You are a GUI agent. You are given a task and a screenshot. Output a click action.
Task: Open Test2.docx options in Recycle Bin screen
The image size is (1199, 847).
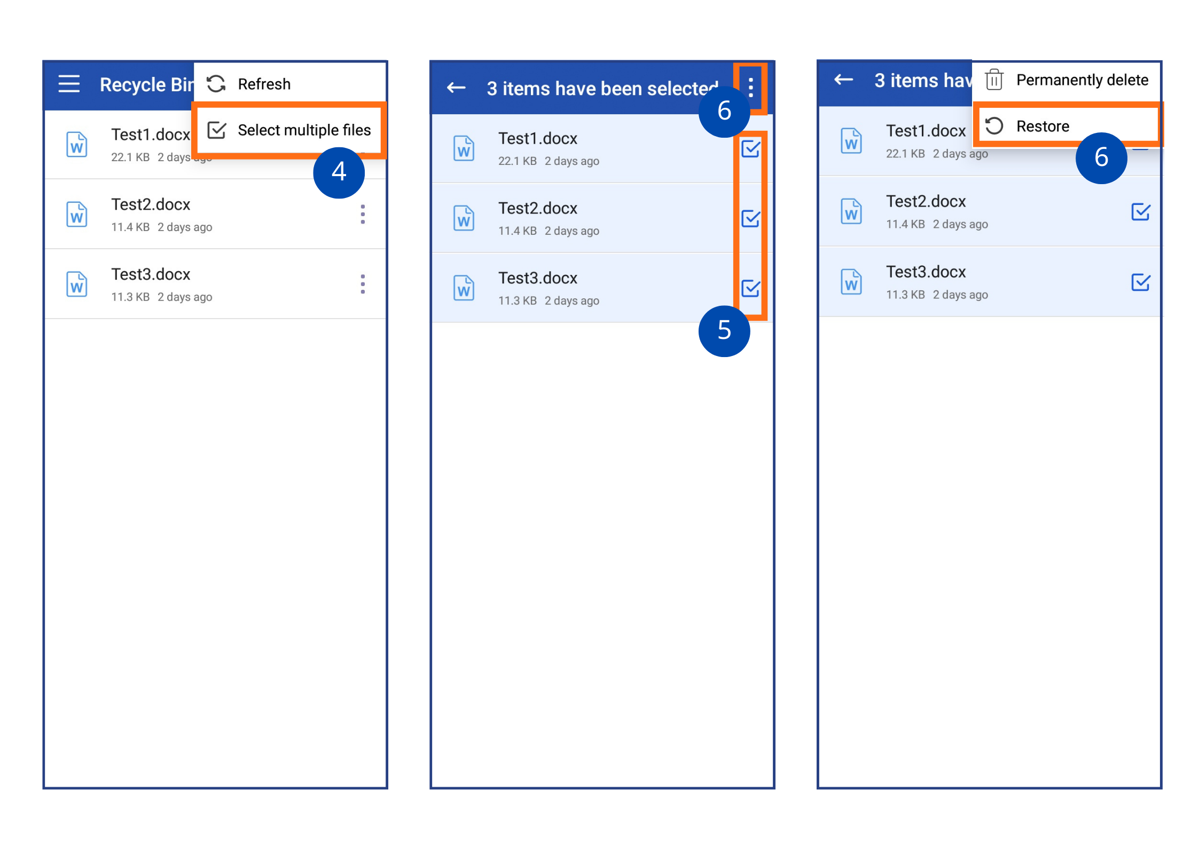pos(363,214)
